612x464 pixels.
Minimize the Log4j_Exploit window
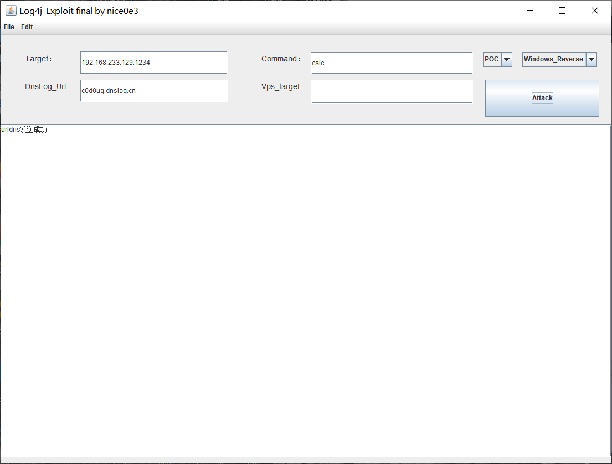529,11
